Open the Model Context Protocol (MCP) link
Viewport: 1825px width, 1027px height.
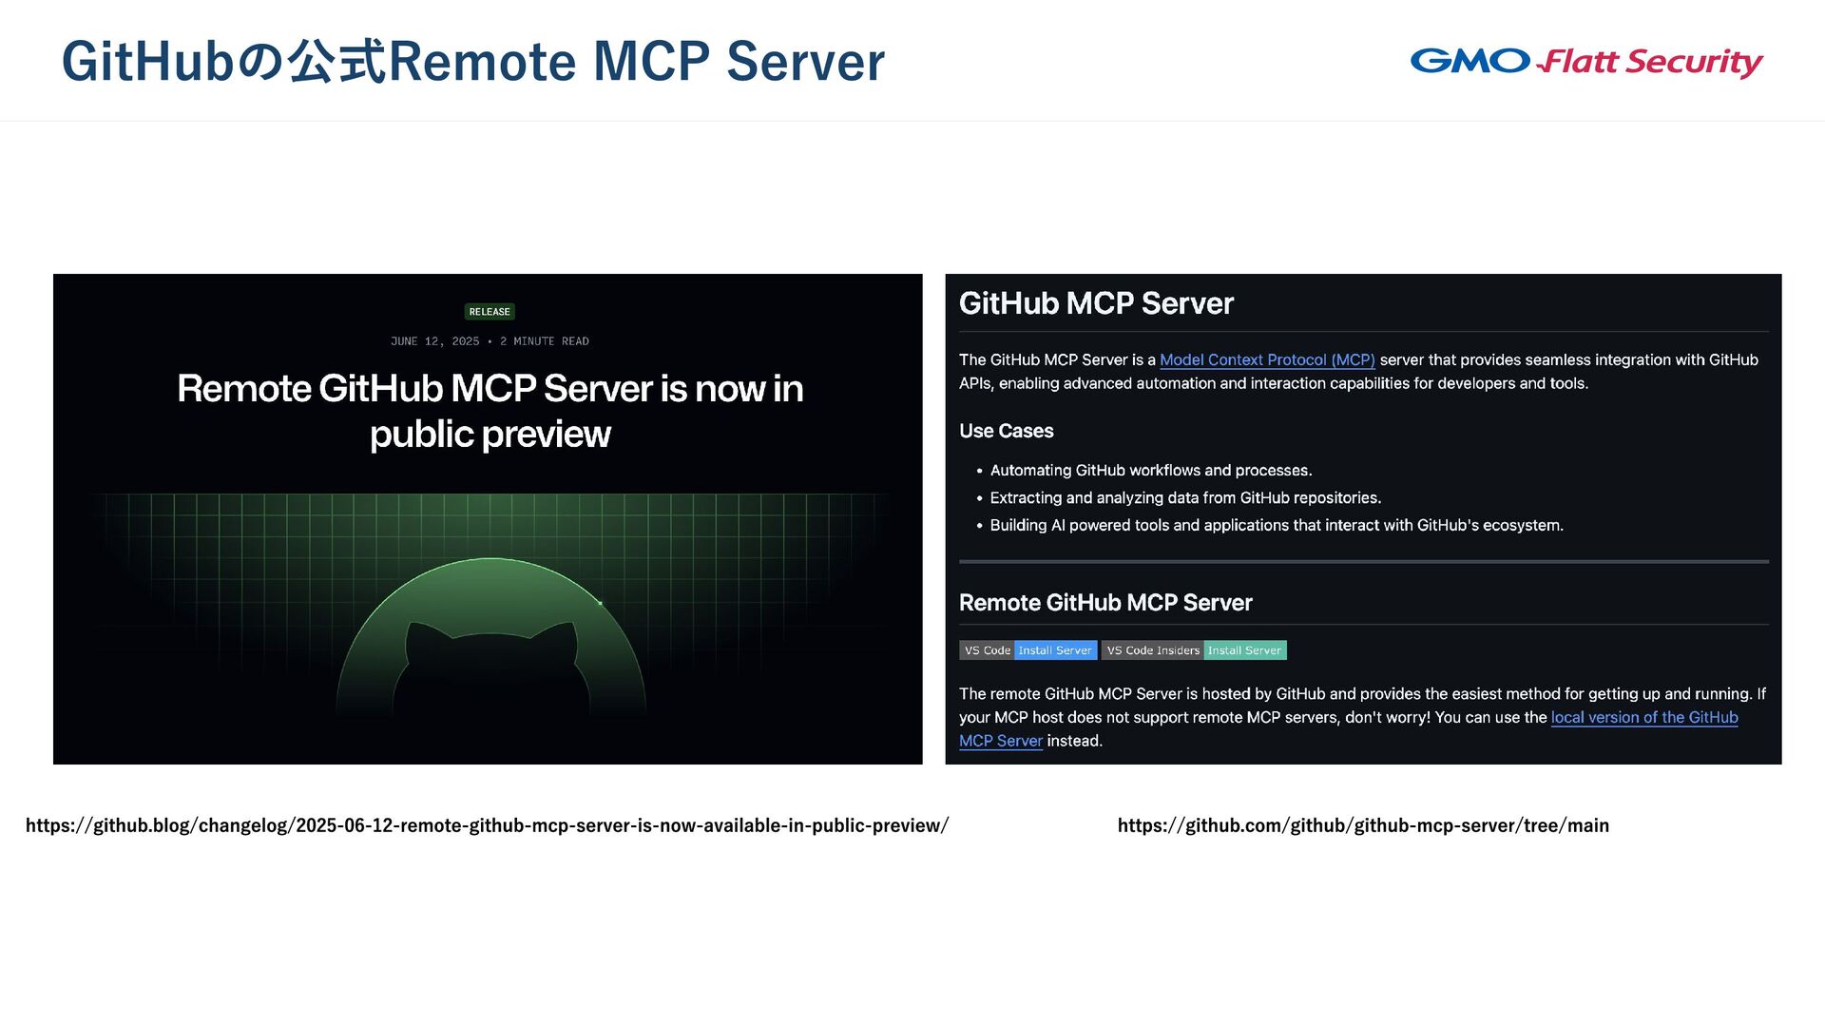[x=1267, y=359]
